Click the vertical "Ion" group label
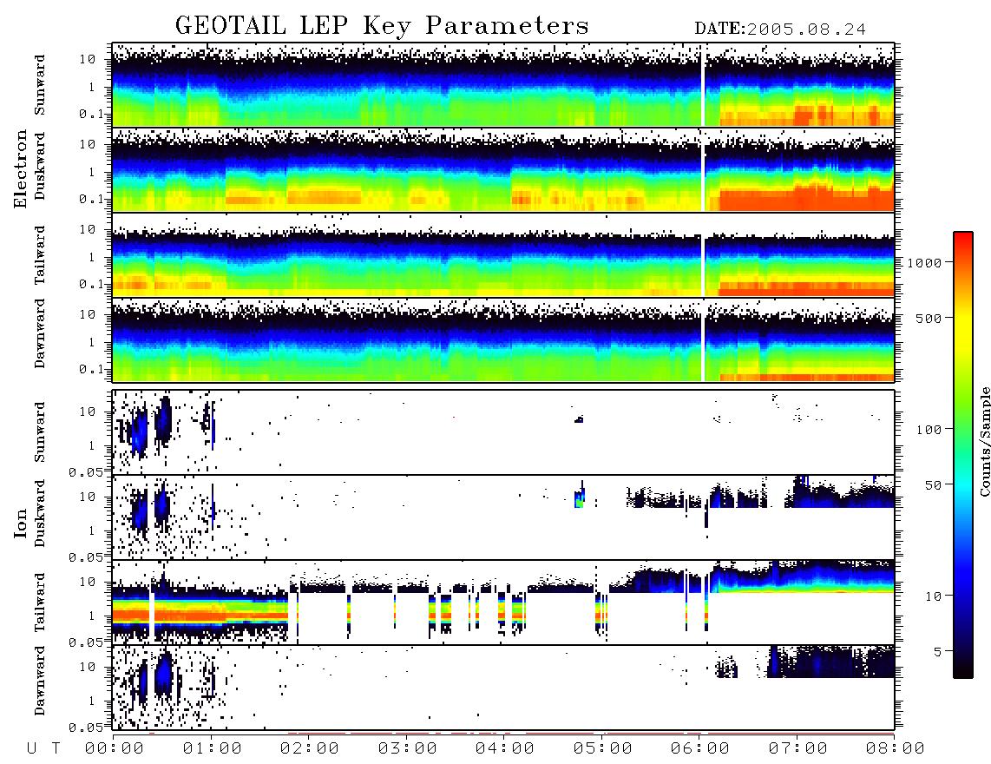991x764 pixels. 21,523
